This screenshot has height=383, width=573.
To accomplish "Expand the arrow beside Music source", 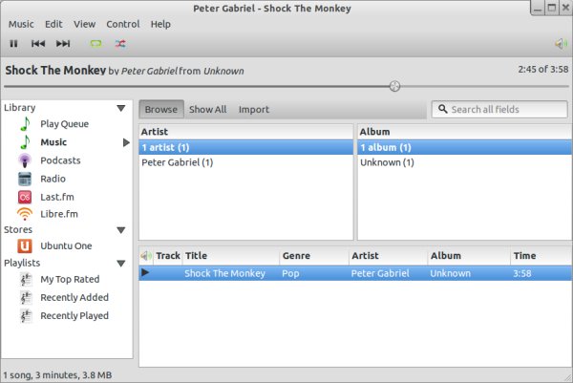I will (x=126, y=142).
